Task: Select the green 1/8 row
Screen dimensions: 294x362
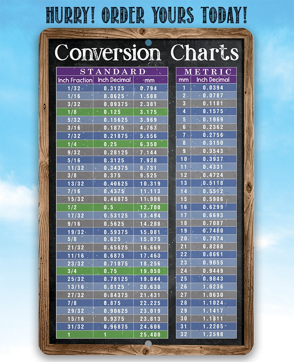Action: click(113, 112)
